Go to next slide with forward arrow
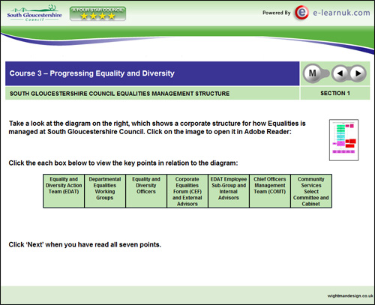375x305 pixels. pos(358,73)
